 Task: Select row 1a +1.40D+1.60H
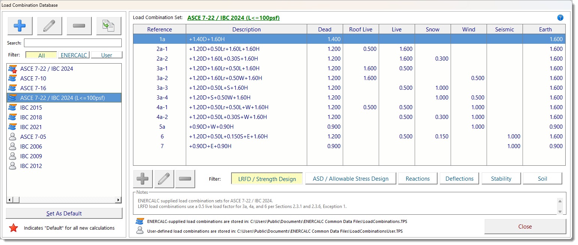[349, 39]
